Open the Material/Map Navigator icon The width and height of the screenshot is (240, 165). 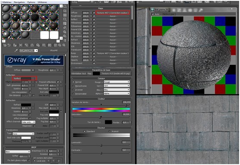point(65,40)
